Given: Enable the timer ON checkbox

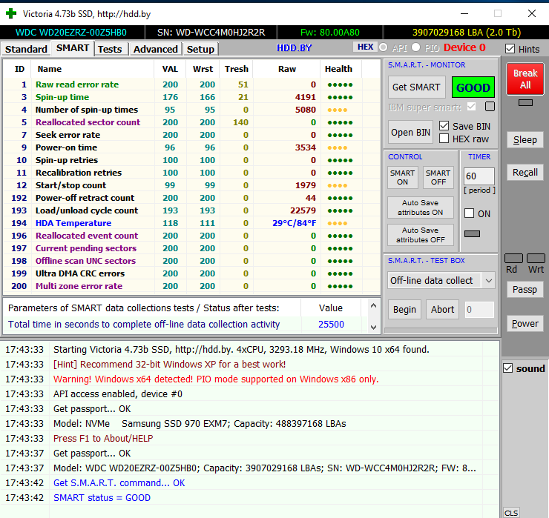Looking at the screenshot, I should click(x=469, y=213).
